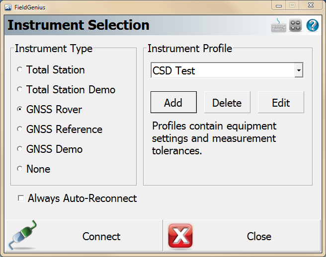326x257 pixels.
Task: Switch to GNSS Demo instrument type
Action: (20, 149)
